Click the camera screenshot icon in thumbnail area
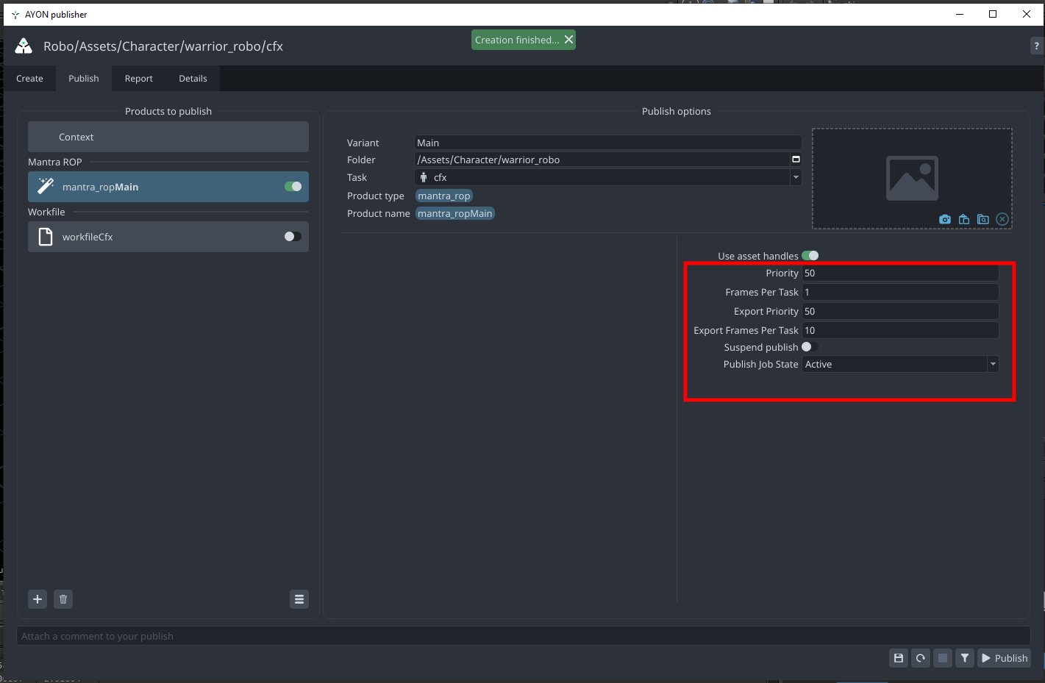Screen dimensions: 1045x683 [x=945, y=219]
